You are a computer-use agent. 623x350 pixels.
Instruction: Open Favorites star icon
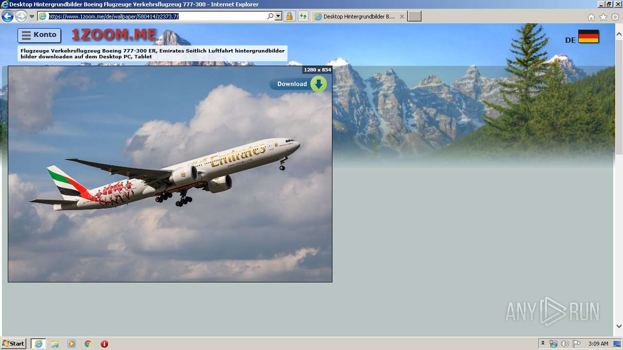(603, 17)
